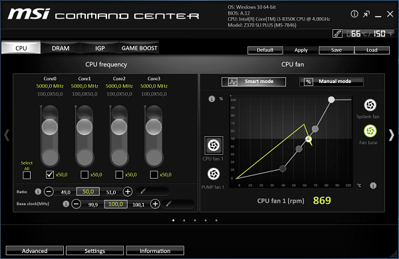The image size is (399, 259).
Task: Increase Ratio with plus button
Action: click(x=128, y=191)
